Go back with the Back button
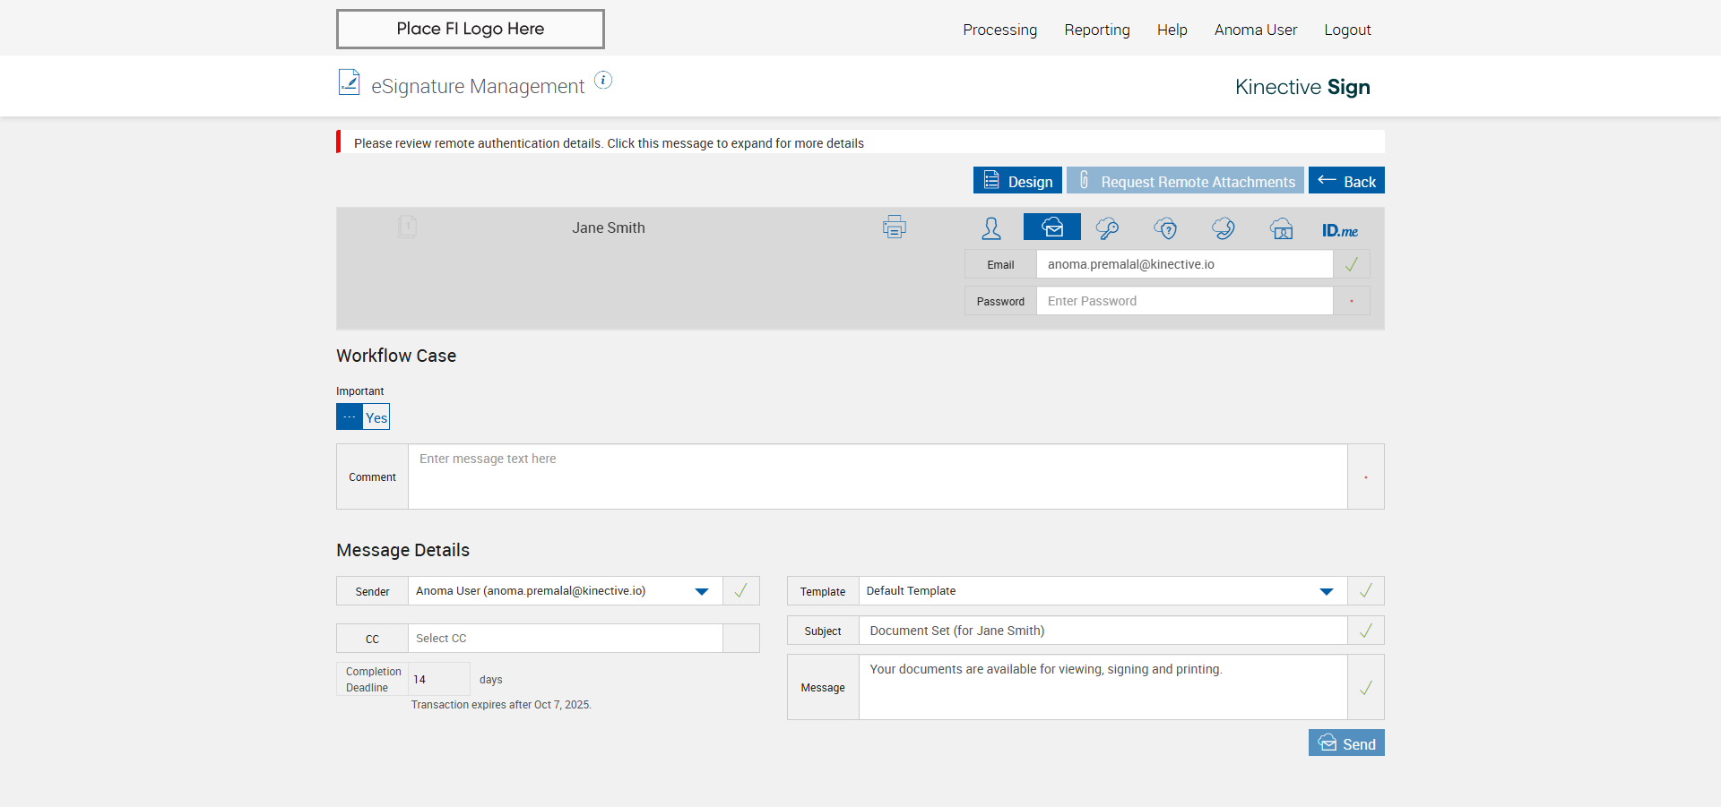1721x807 pixels. click(x=1346, y=181)
